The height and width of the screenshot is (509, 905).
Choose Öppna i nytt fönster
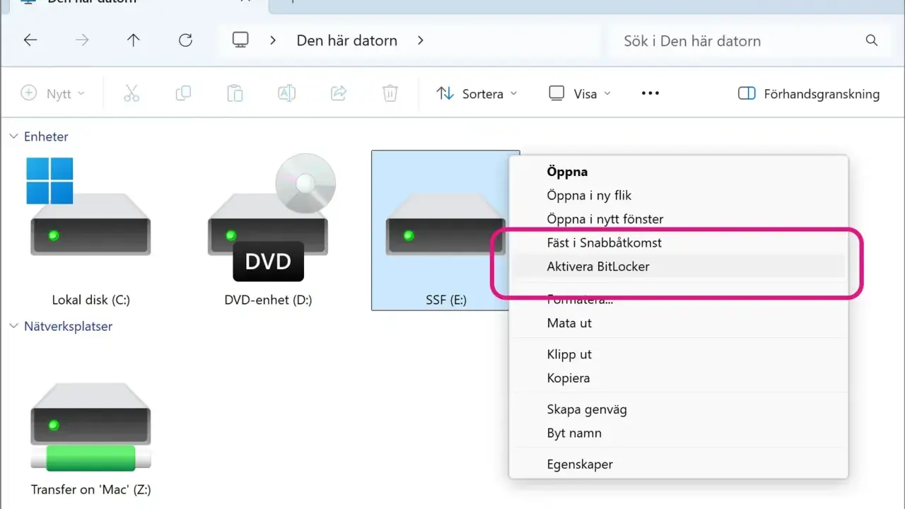coord(678,219)
